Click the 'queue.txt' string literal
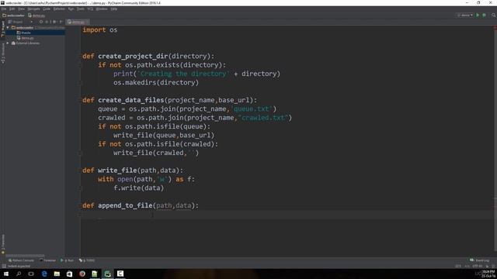The height and width of the screenshot is (279, 497). (x=252, y=108)
